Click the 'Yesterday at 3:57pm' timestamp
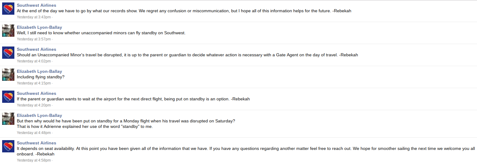This screenshot has height=164, width=477. [34, 39]
